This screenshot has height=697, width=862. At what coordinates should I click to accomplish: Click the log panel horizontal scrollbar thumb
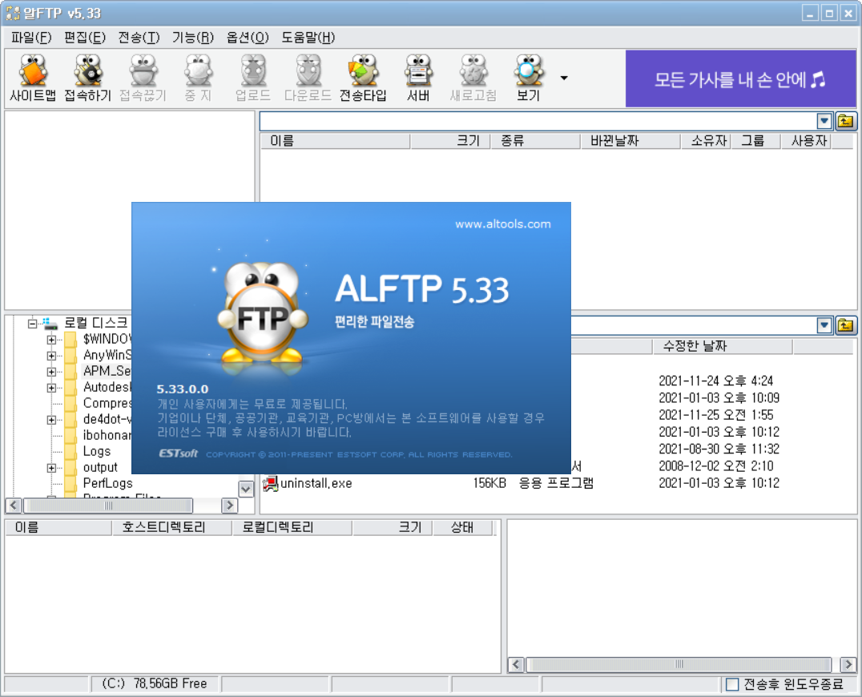click(x=679, y=664)
